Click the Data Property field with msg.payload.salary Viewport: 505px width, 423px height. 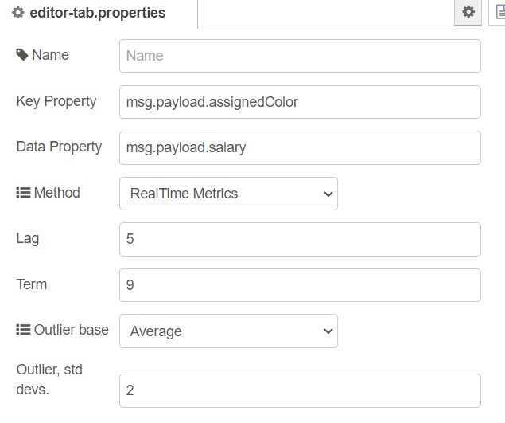tap(300, 148)
